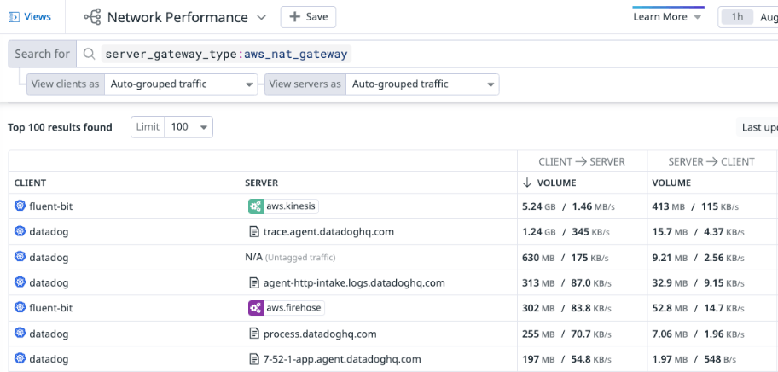Click the Save button
778x372 pixels.
(x=308, y=17)
